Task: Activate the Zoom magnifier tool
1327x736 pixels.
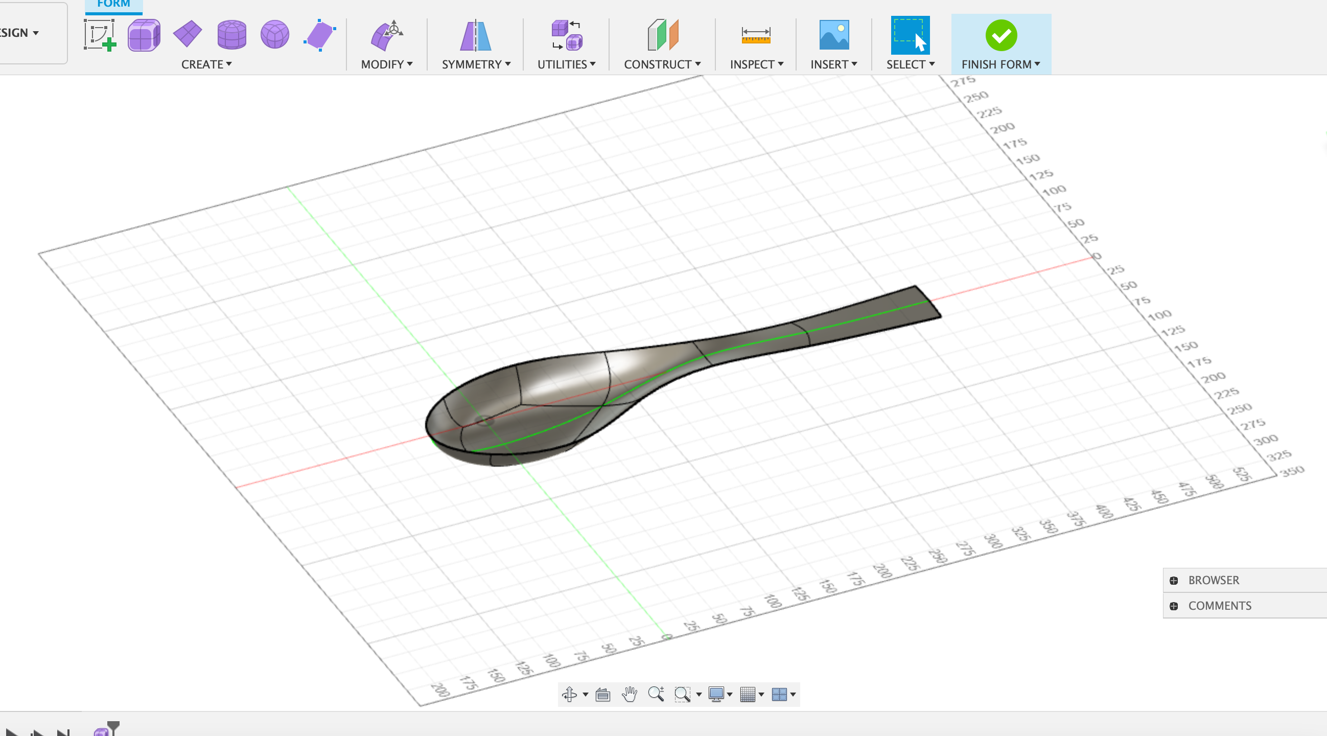Action: [x=656, y=694]
